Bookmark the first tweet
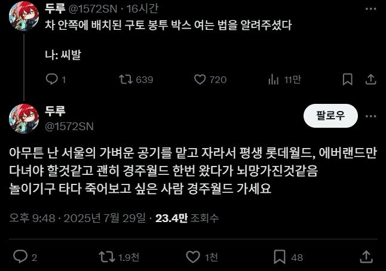 click(x=347, y=79)
